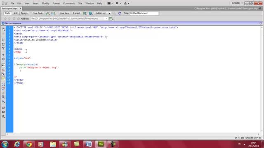Click the Live View options icon
Screen dimensions: 264x148
(x=111, y=18)
